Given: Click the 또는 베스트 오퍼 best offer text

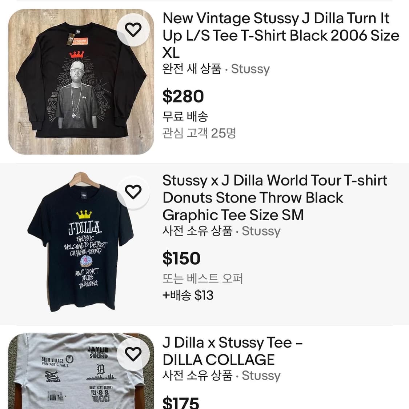Looking at the screenshot, I should click(203, 278).
